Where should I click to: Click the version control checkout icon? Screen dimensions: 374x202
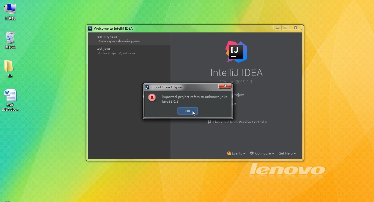click(210, 122)
